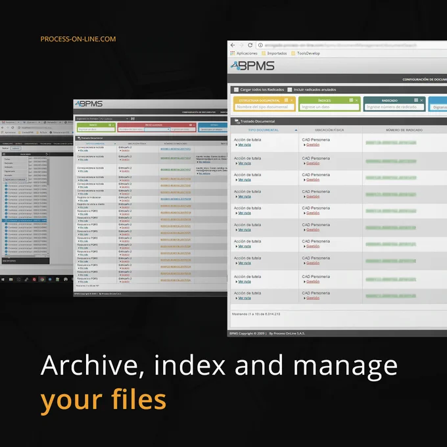This screenshot has height=447, width=447.
Task: Click Número de Radicado column header, front window
Action: point(404,130)
